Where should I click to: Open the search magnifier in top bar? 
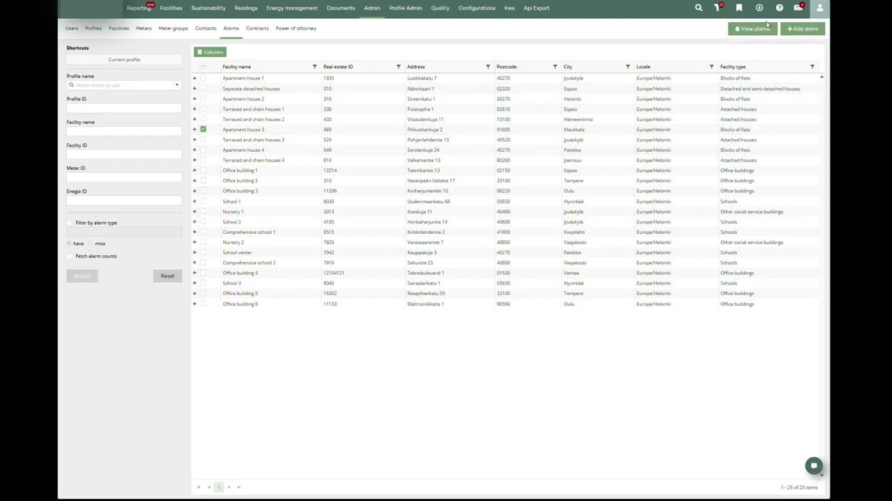tap(698, 8)
